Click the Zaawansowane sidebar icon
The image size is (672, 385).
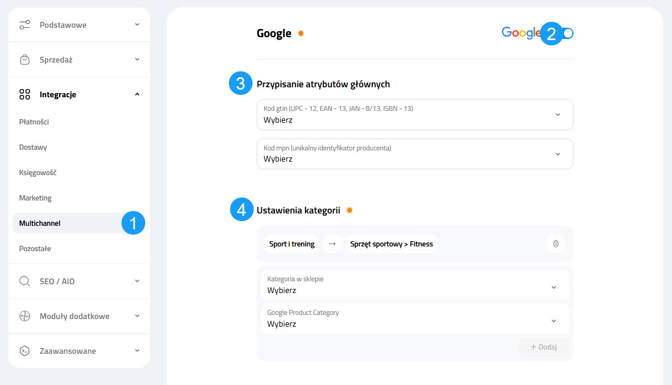24,351
